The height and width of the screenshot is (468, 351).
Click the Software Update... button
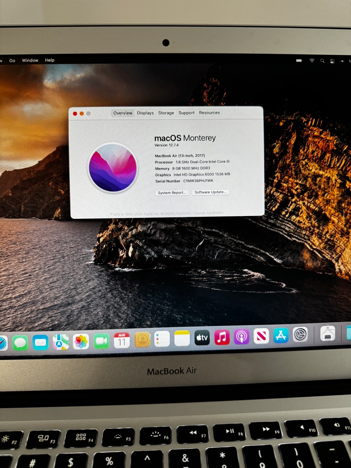pos(211,192)
